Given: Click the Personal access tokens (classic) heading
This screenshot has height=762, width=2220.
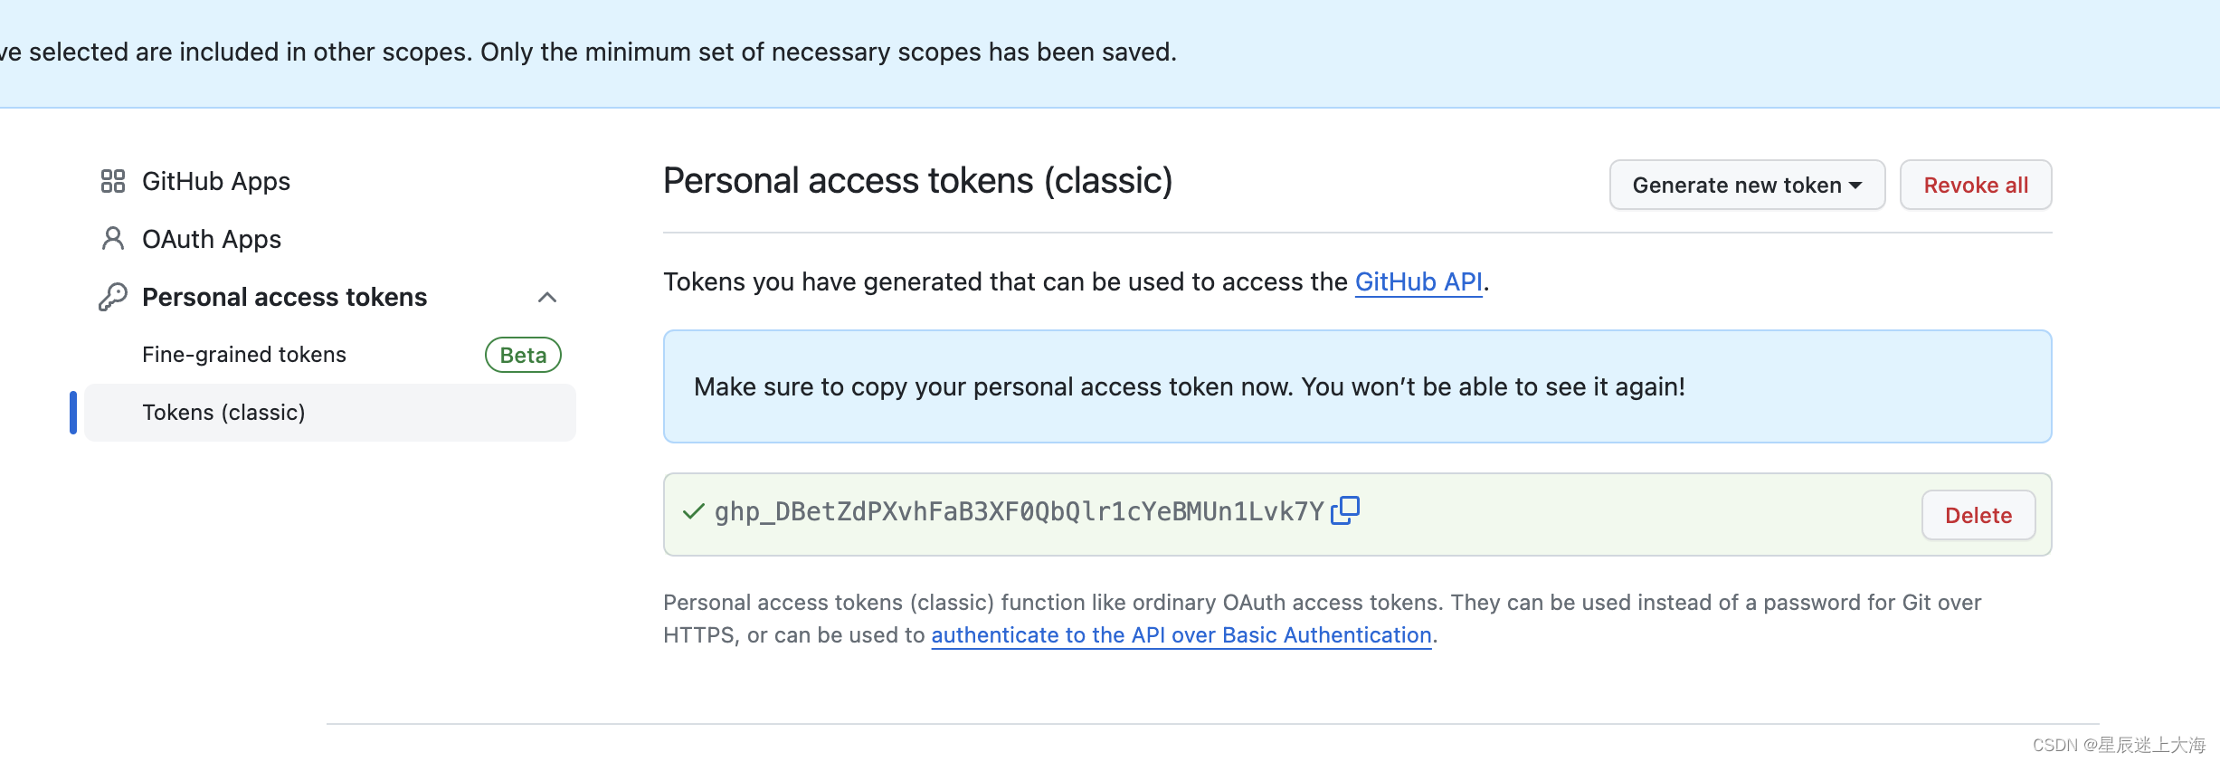Looking at the screenshot, I should coord(917,181).
